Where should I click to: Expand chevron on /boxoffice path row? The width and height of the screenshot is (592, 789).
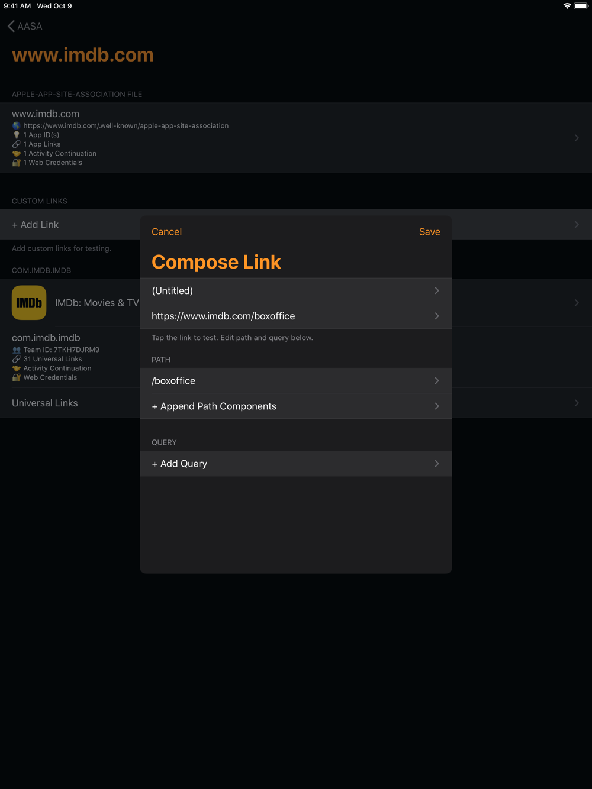click(437, 381)
